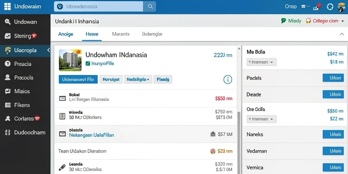Click the blue button in Dieade row
The width and height of the screenshot is (348, 174).
[x=333, y=94]
